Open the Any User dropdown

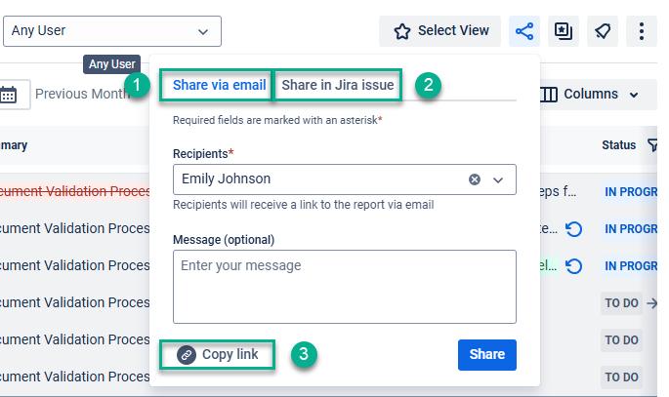pyautogui.click(x=112, y=31)
